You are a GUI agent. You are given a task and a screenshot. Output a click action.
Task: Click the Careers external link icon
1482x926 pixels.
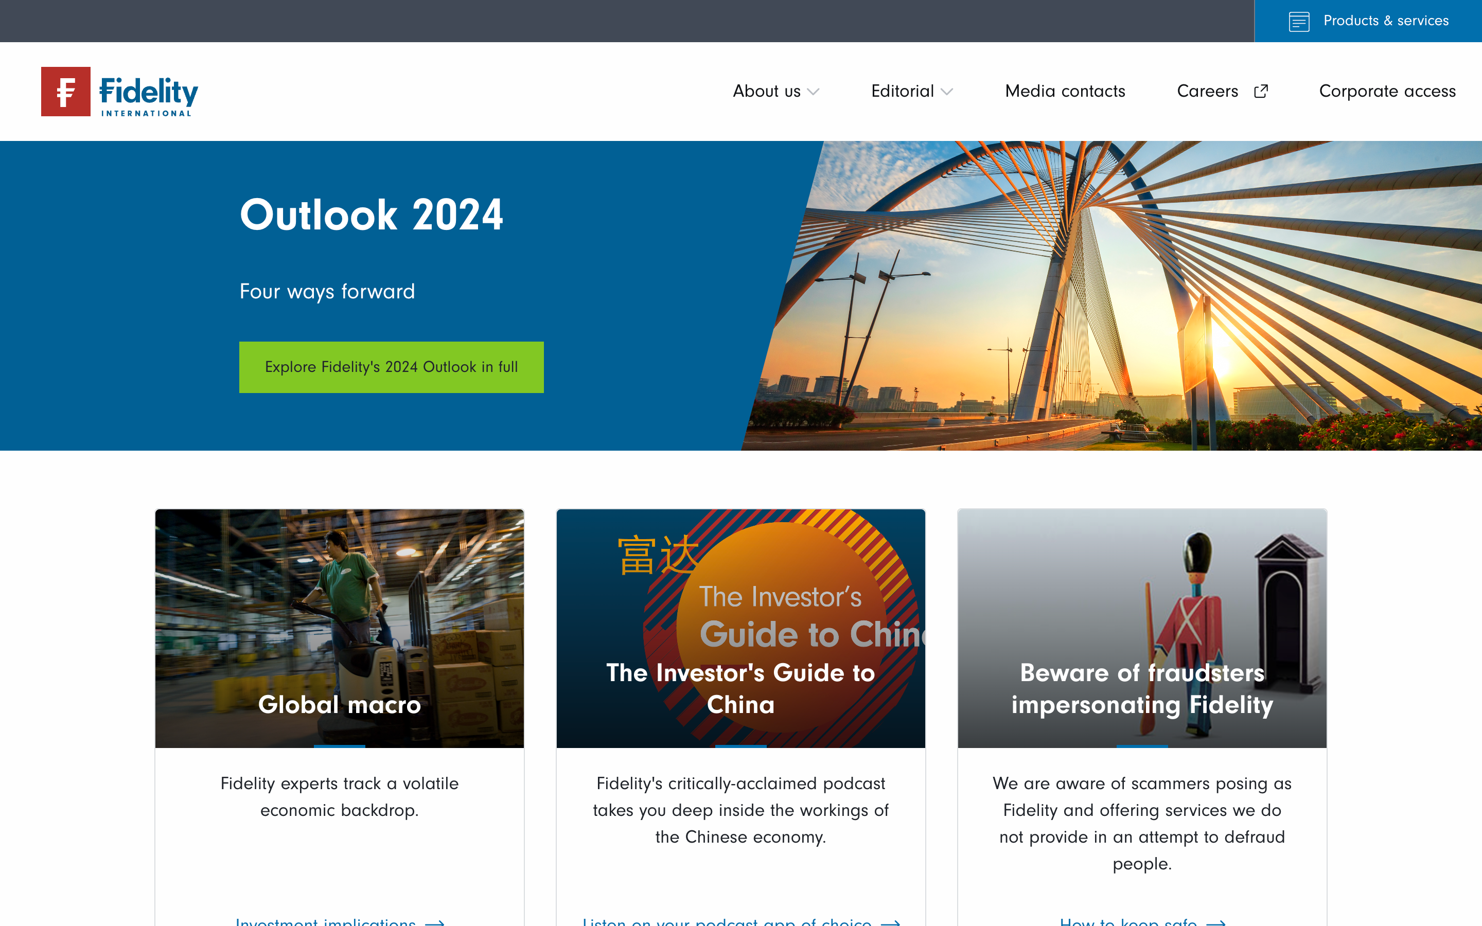[1261, 91]
